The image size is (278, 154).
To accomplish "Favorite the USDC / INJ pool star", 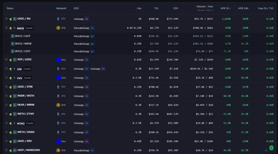I will point(7,19).
